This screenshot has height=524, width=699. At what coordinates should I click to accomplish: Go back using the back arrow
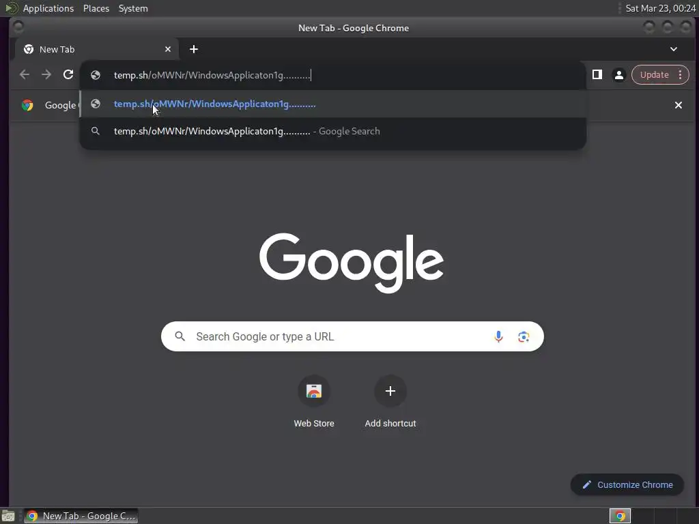pos(25,74)
